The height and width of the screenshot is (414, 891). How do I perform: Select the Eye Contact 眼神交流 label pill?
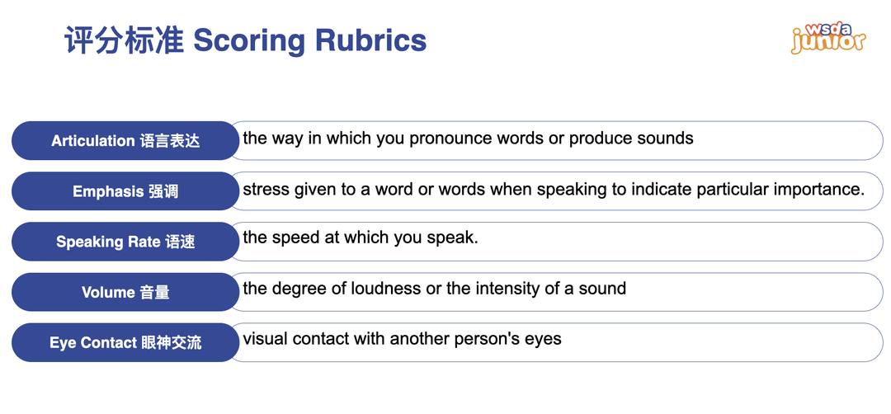pyautogui.click(x=125, y=342)
